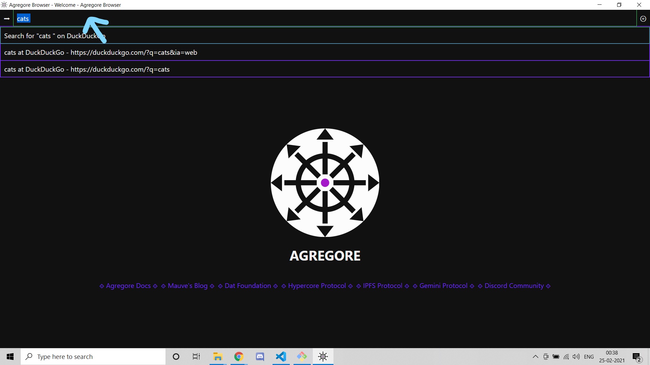Expand hidden icons in the system tray
The height and width of the screenshot is (365, 650).
click(x=535, y=357)
